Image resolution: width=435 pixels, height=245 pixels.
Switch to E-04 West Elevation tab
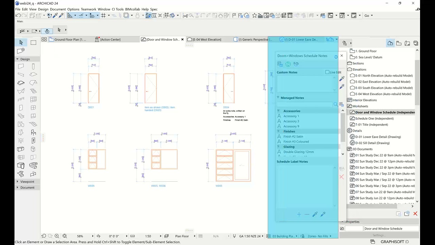[207, 39]
